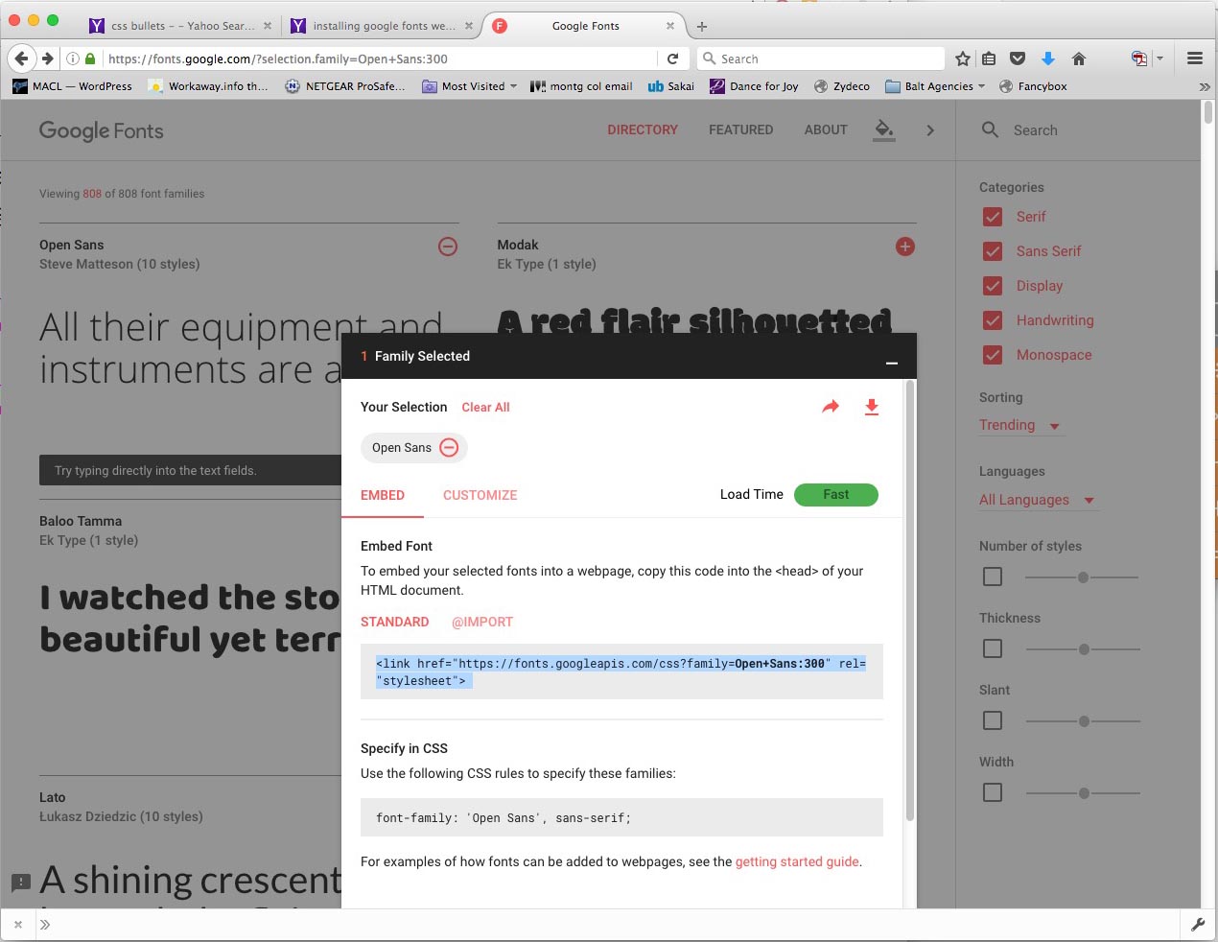
Task: Adjust the Slant slider
Action: 1082,721
